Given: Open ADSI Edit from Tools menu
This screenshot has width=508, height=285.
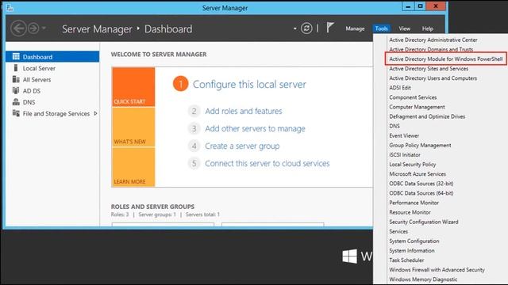Looking at the screenshot, I should (x=400, y=88).
